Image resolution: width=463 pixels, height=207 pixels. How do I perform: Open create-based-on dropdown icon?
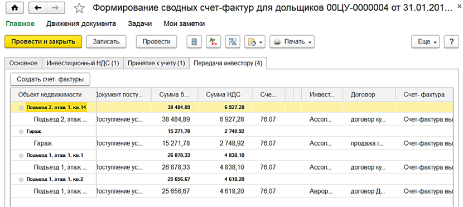point(254,42)
